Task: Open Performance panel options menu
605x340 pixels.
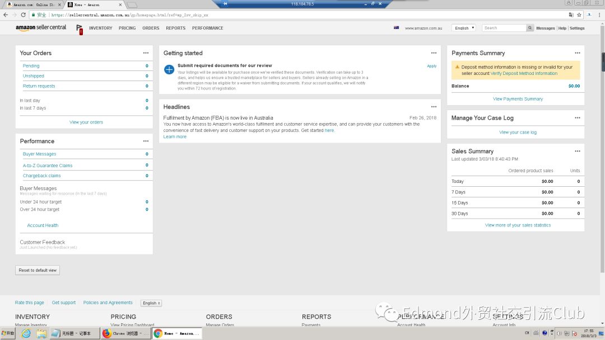Action: (x=146, y=141)
